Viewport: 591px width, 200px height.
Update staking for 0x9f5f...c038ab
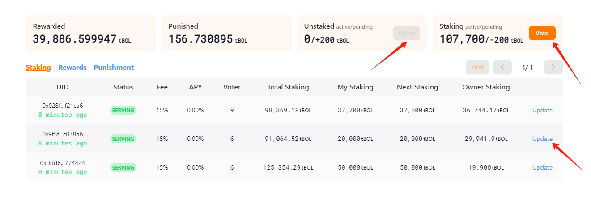click(x=542, y=139)
